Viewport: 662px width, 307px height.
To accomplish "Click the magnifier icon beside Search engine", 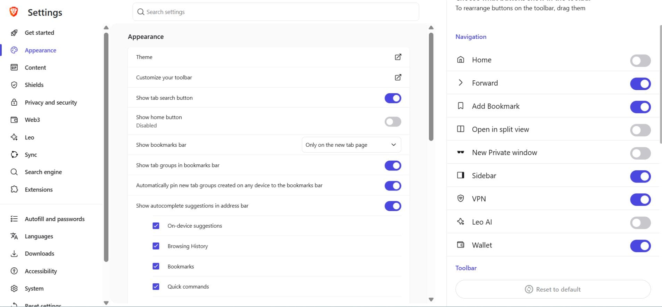I will (x=14, y=172).
